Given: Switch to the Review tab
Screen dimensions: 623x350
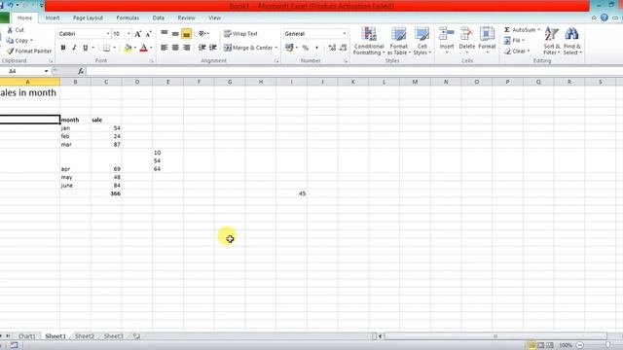Looking at the screenshot, I should 186,17.
